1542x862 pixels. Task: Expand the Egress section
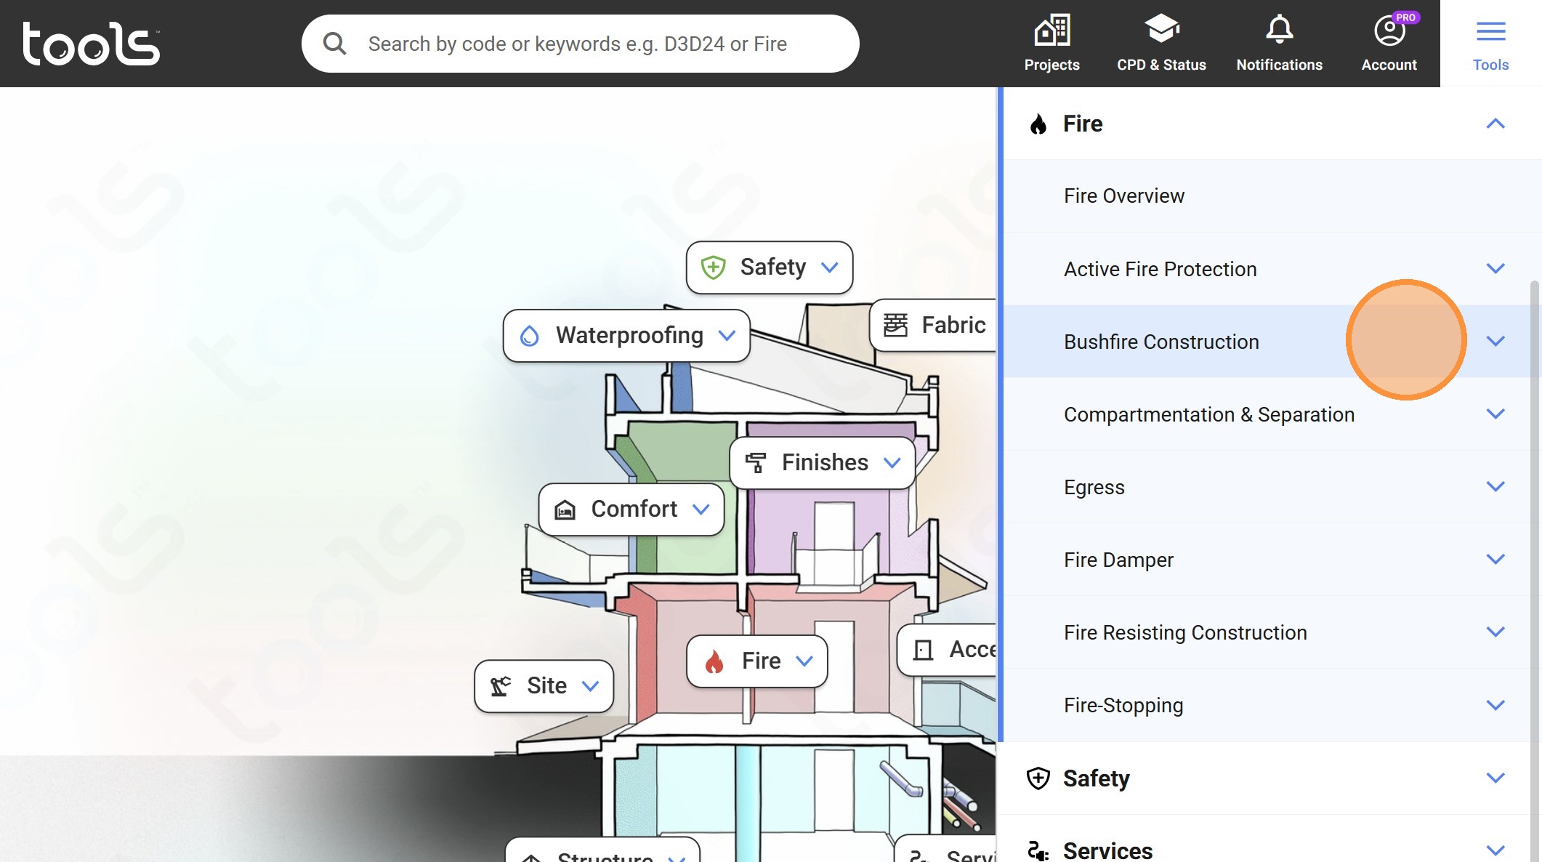coord(1495,487)
